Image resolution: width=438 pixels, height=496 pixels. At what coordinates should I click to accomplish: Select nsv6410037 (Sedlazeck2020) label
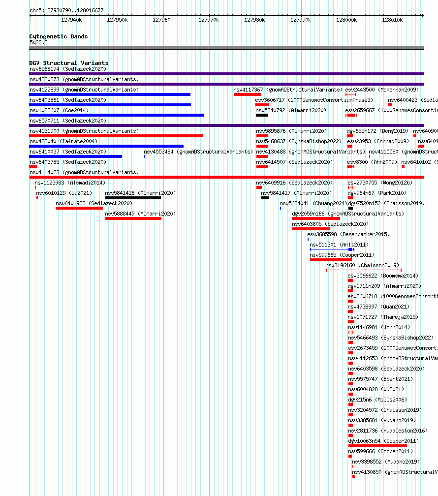tap(68, 152)
